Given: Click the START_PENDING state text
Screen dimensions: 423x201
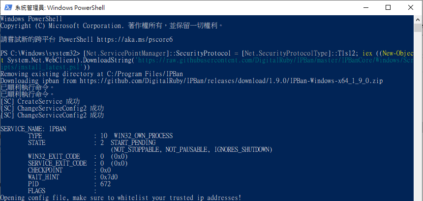Looking at the screenshot, I should click(x=133, y=143).
